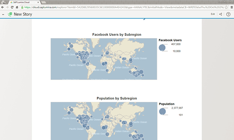Click the browser forward arrow
The width and height of the screenshot is (234, 140).
[x=7, y=7]
